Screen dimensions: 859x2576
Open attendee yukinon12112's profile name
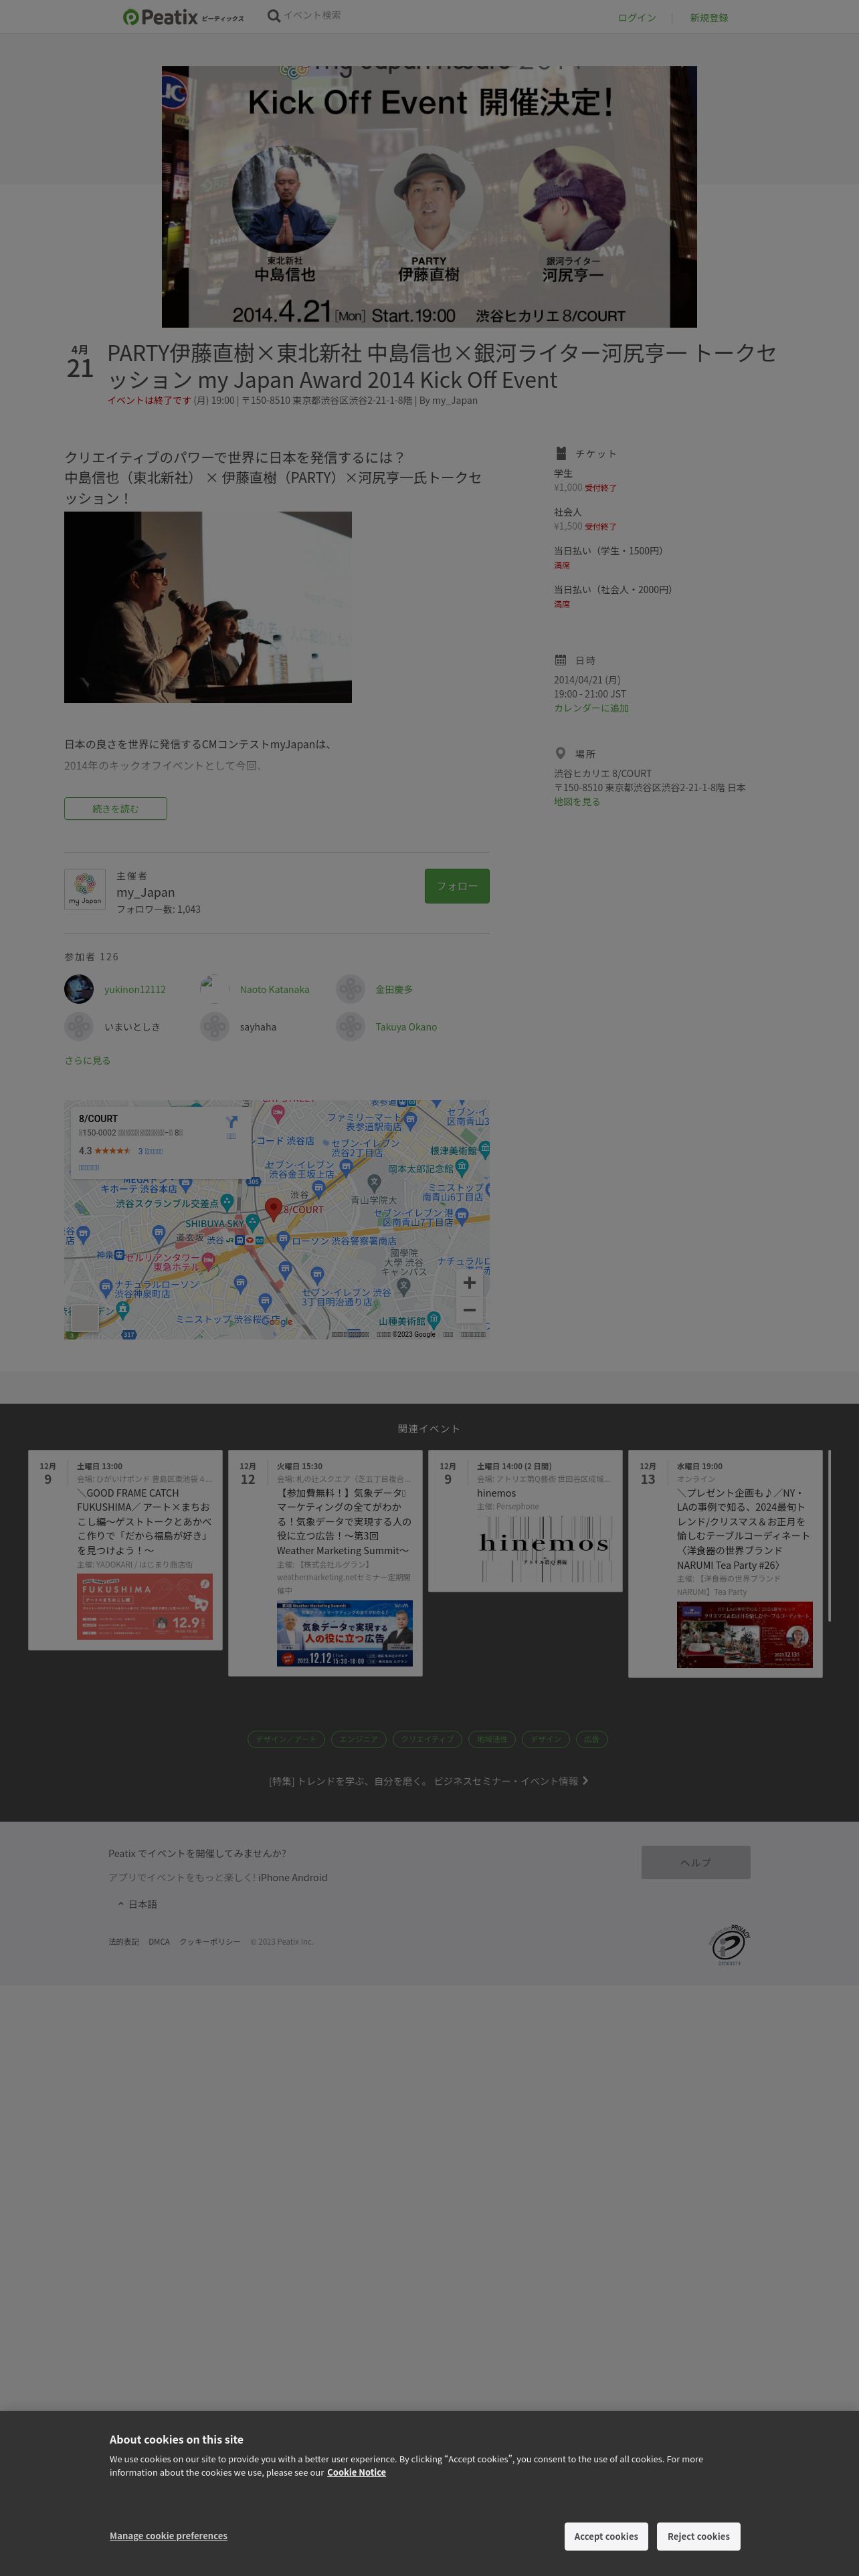135,990
